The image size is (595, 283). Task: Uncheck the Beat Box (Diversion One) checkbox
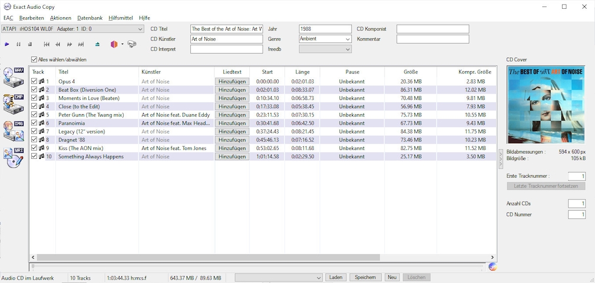(x=35, y=90)
